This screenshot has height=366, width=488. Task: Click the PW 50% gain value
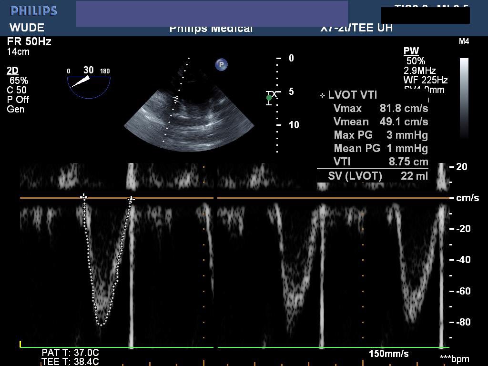point(416,61)
